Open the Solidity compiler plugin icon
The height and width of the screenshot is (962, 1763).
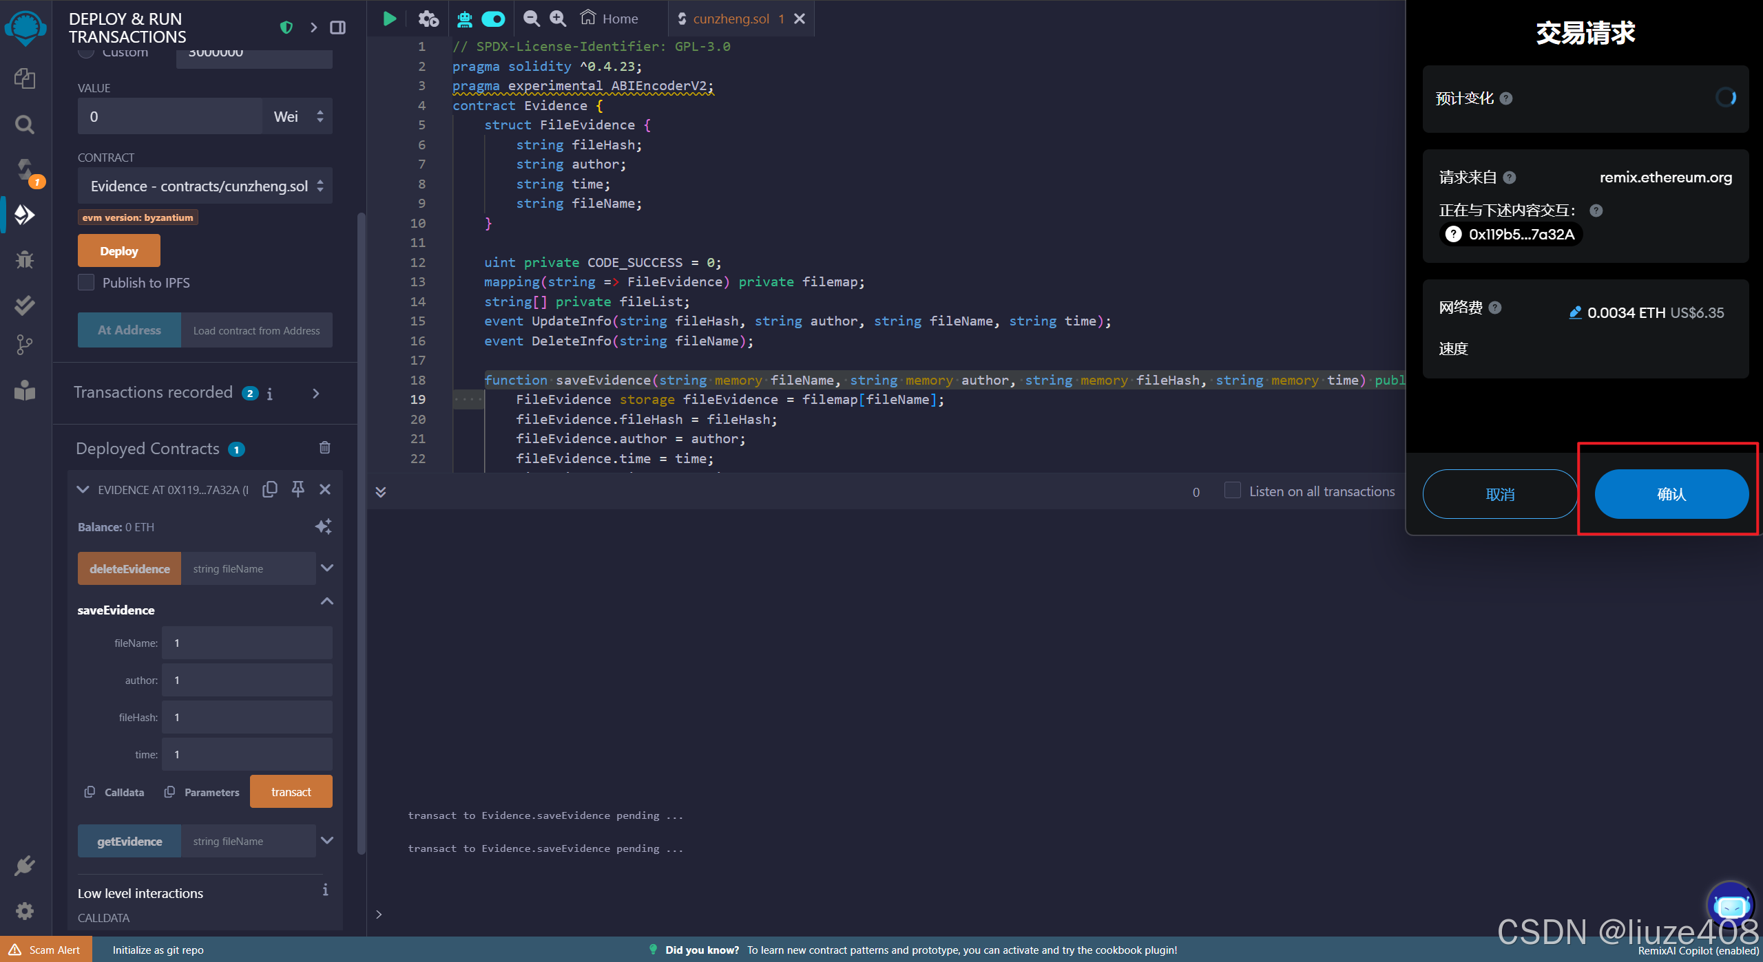click(25, 169)
